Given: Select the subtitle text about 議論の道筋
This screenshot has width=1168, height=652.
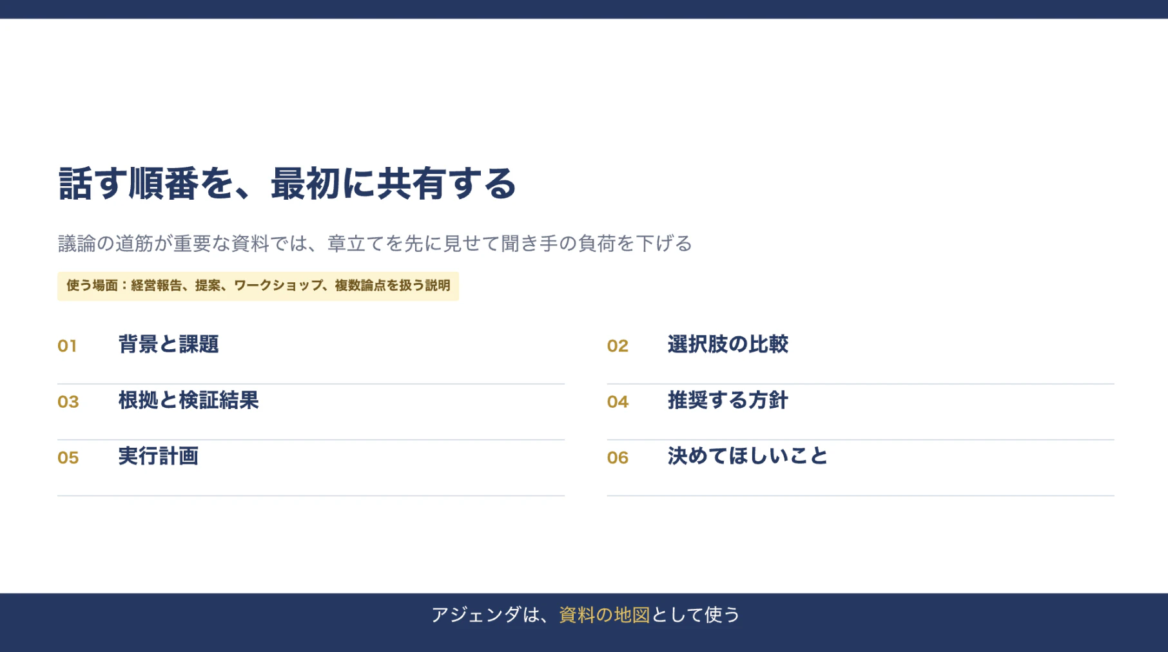Looking at the screenshot, I should click(x=375, y=244).
